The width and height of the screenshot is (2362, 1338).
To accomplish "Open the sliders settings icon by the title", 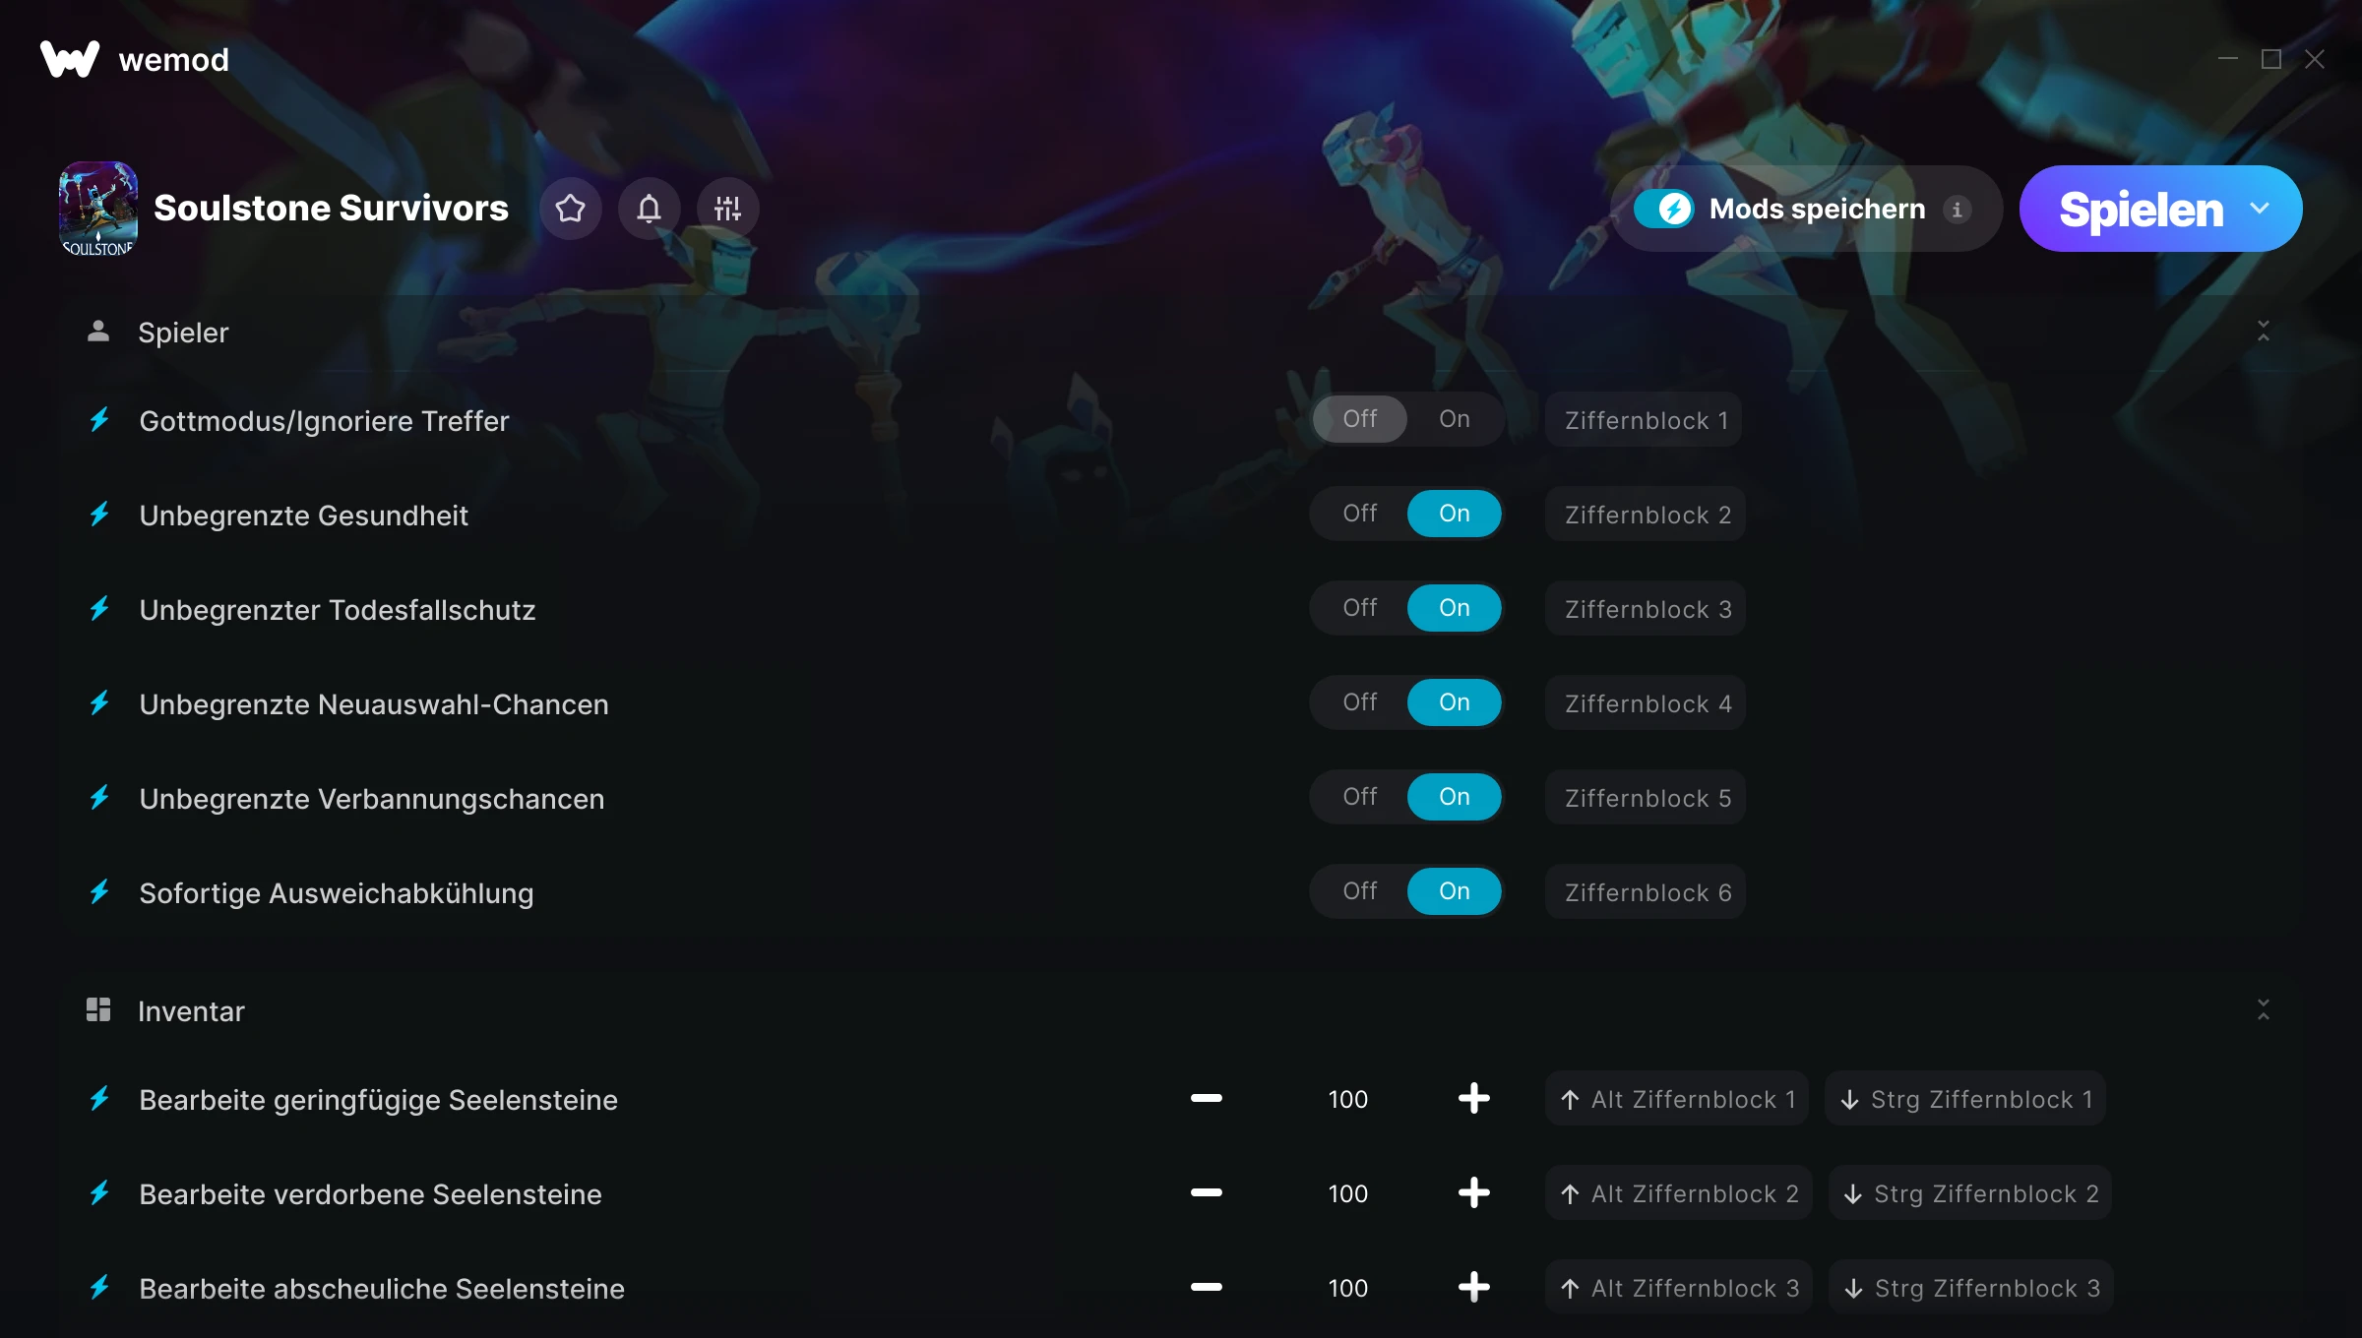I will [727, 209].
